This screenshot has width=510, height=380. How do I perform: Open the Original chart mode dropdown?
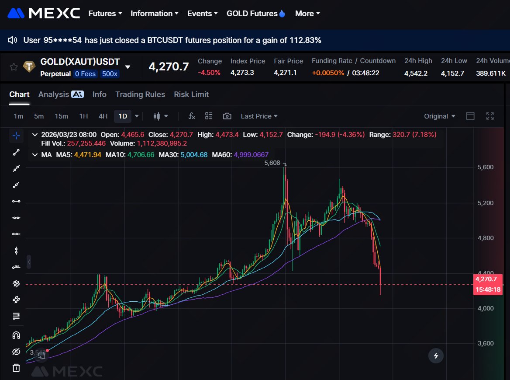[x=439, y=116]
